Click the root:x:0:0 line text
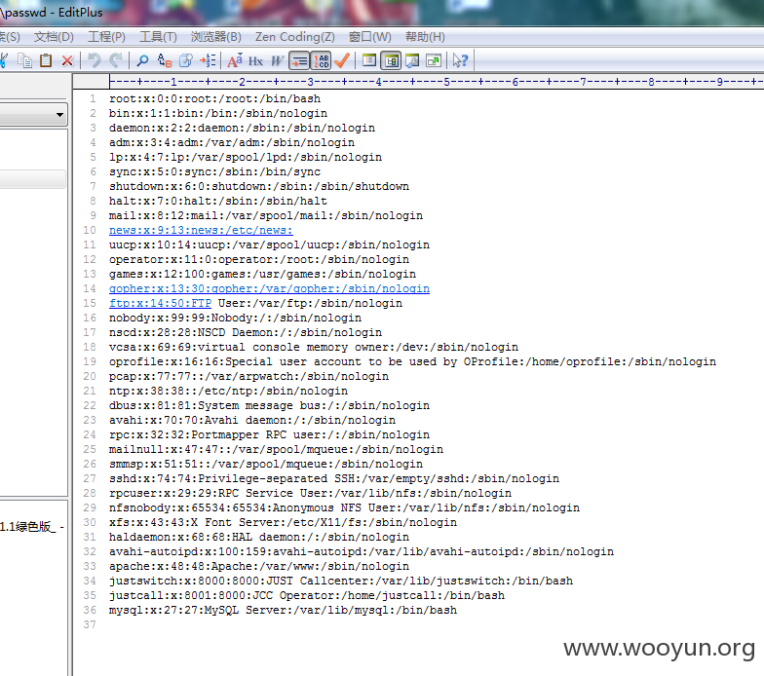Viewport: 764px width, 676px height. click(x=214, y=98)
